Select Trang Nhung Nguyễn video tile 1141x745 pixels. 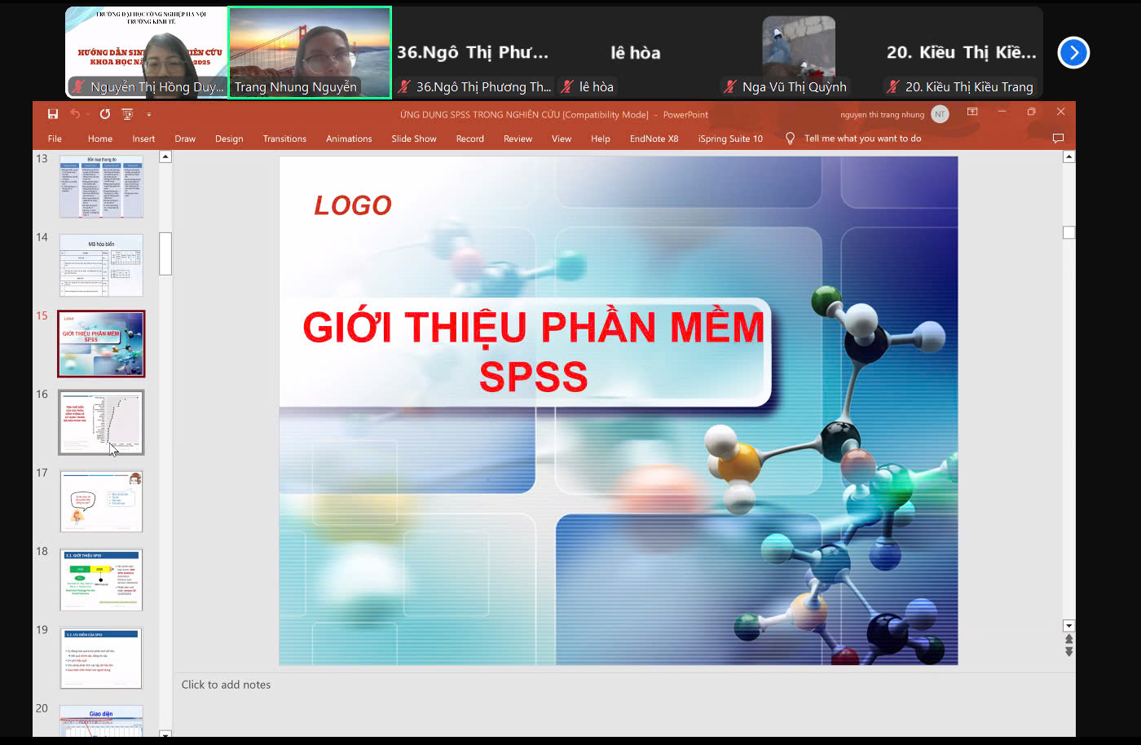point(310,52)
